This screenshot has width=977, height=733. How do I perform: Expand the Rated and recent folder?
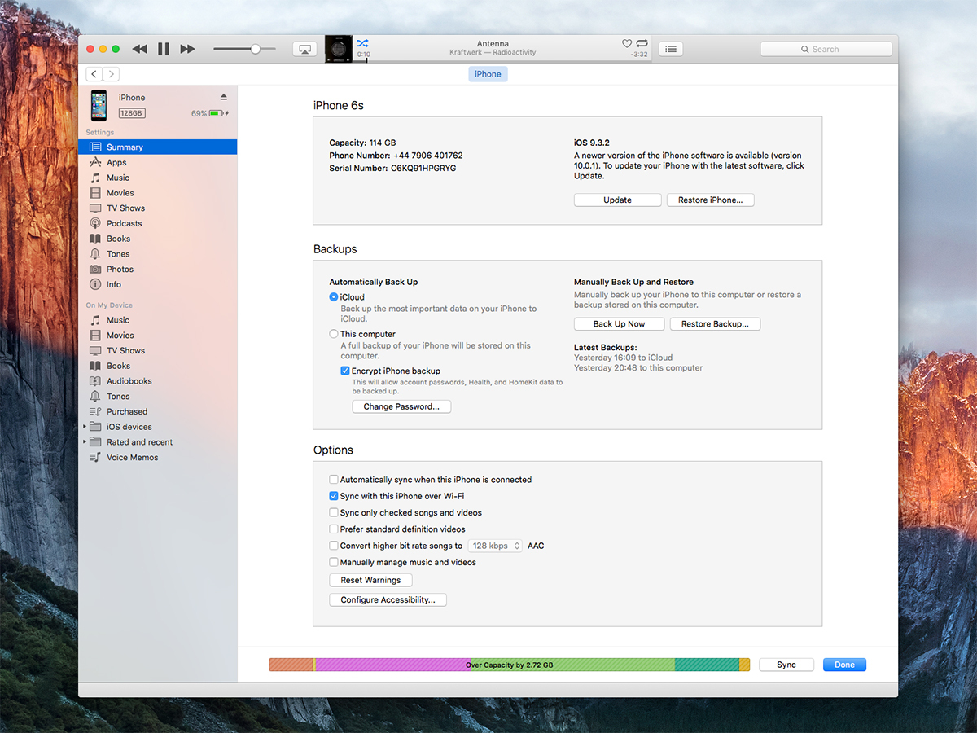85,442
